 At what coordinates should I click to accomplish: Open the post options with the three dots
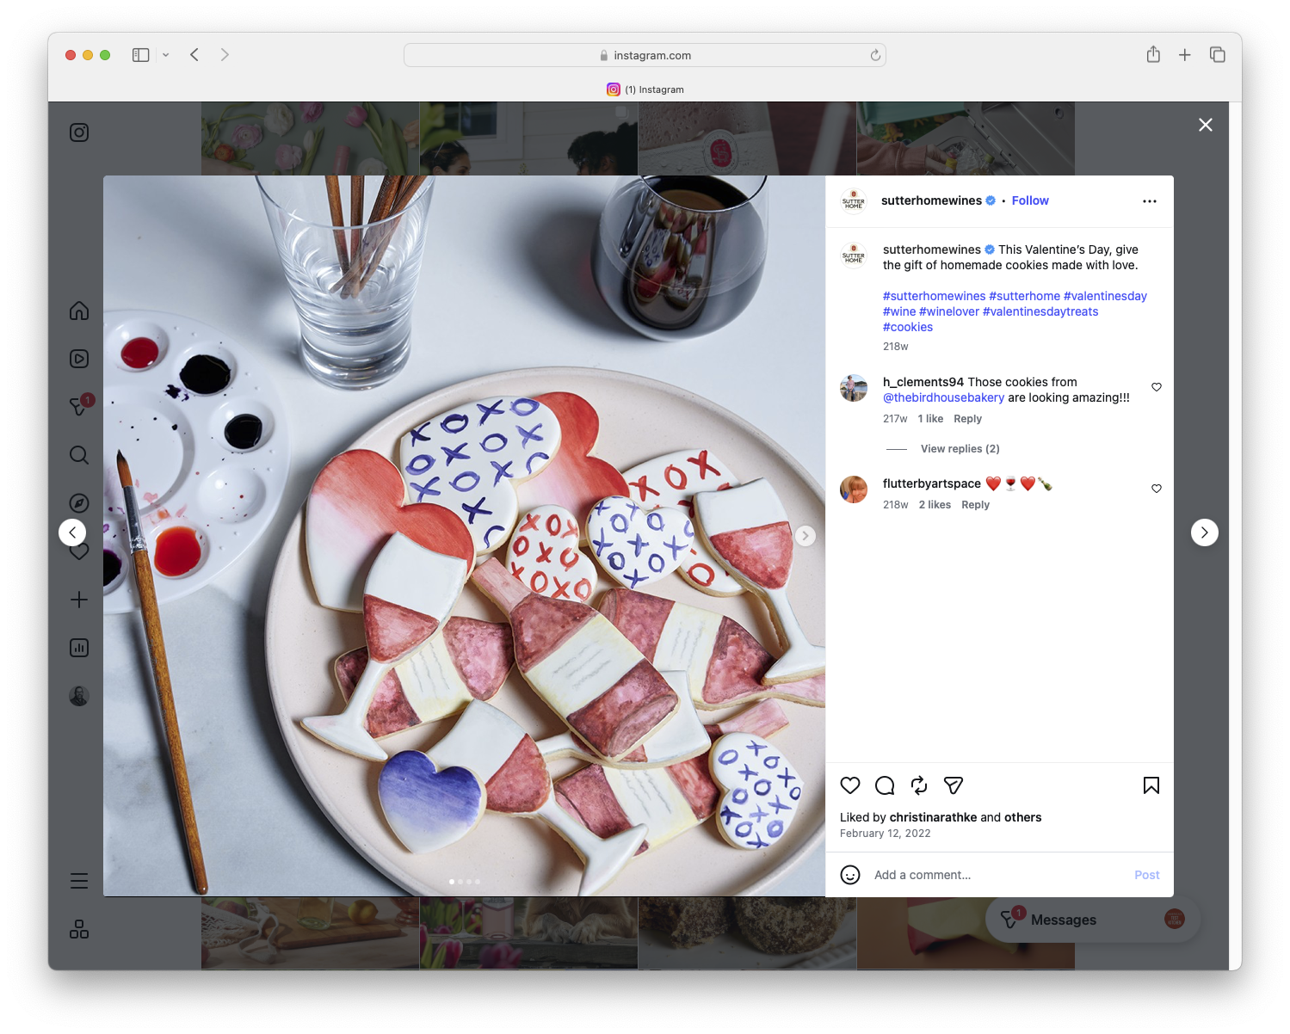click(x=1150, y=200)
